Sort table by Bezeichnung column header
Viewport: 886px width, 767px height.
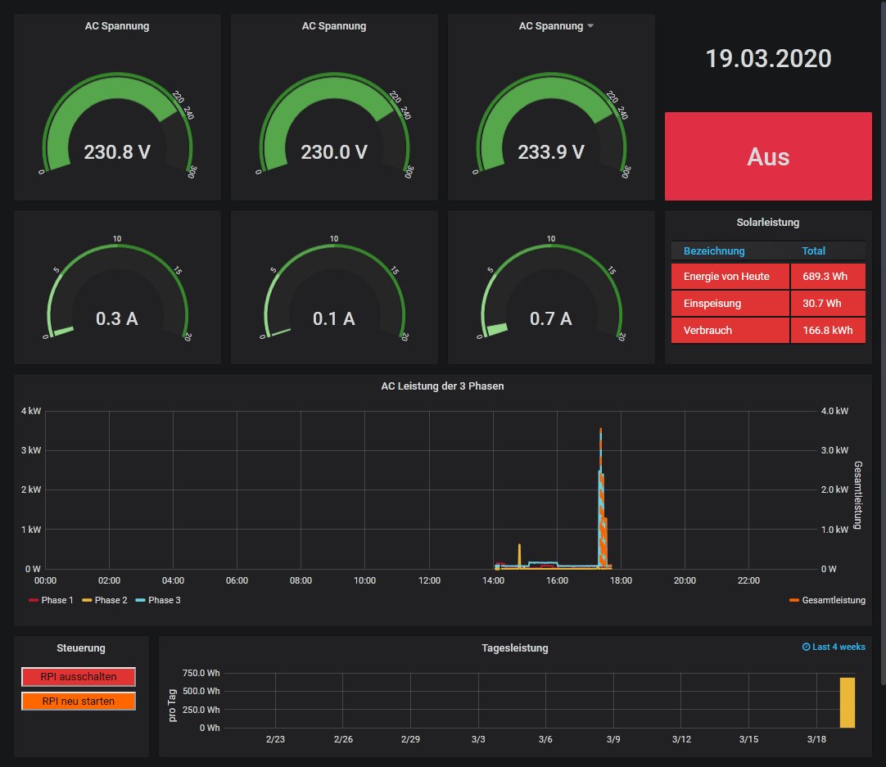714,250
